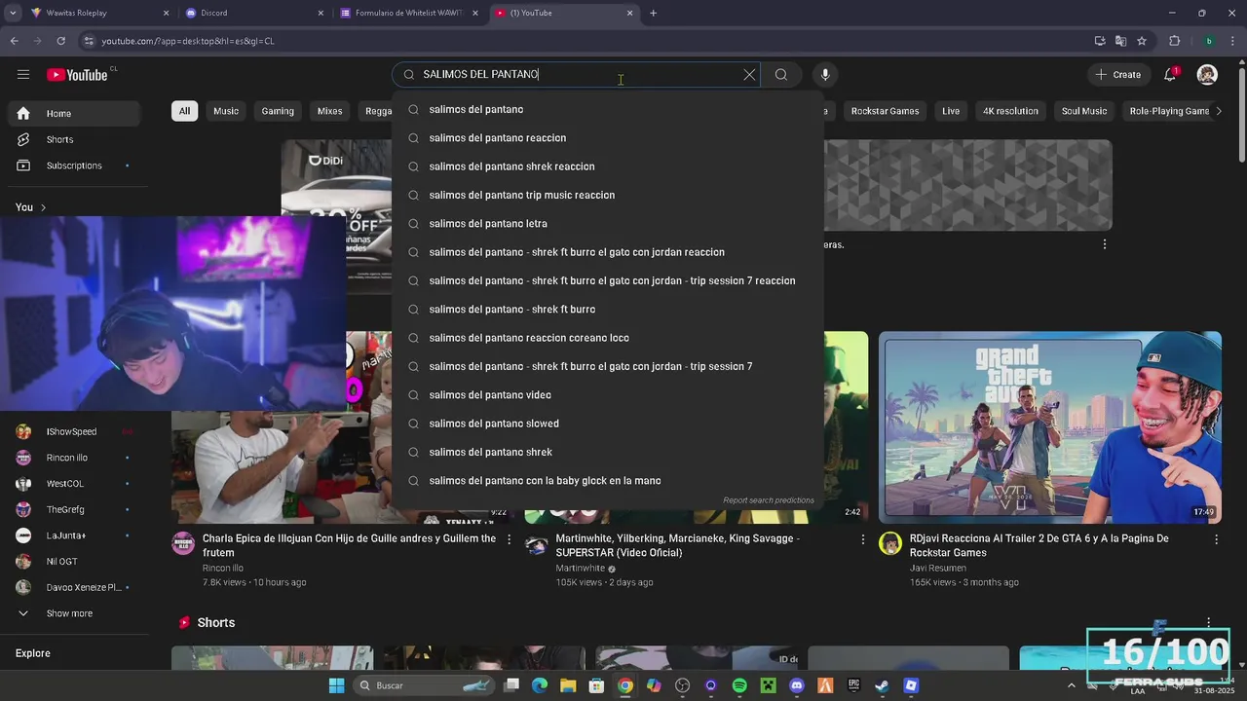Open Discord from the taskbar
Viewport: 1247px width, 701px height.
pos(797,685)
